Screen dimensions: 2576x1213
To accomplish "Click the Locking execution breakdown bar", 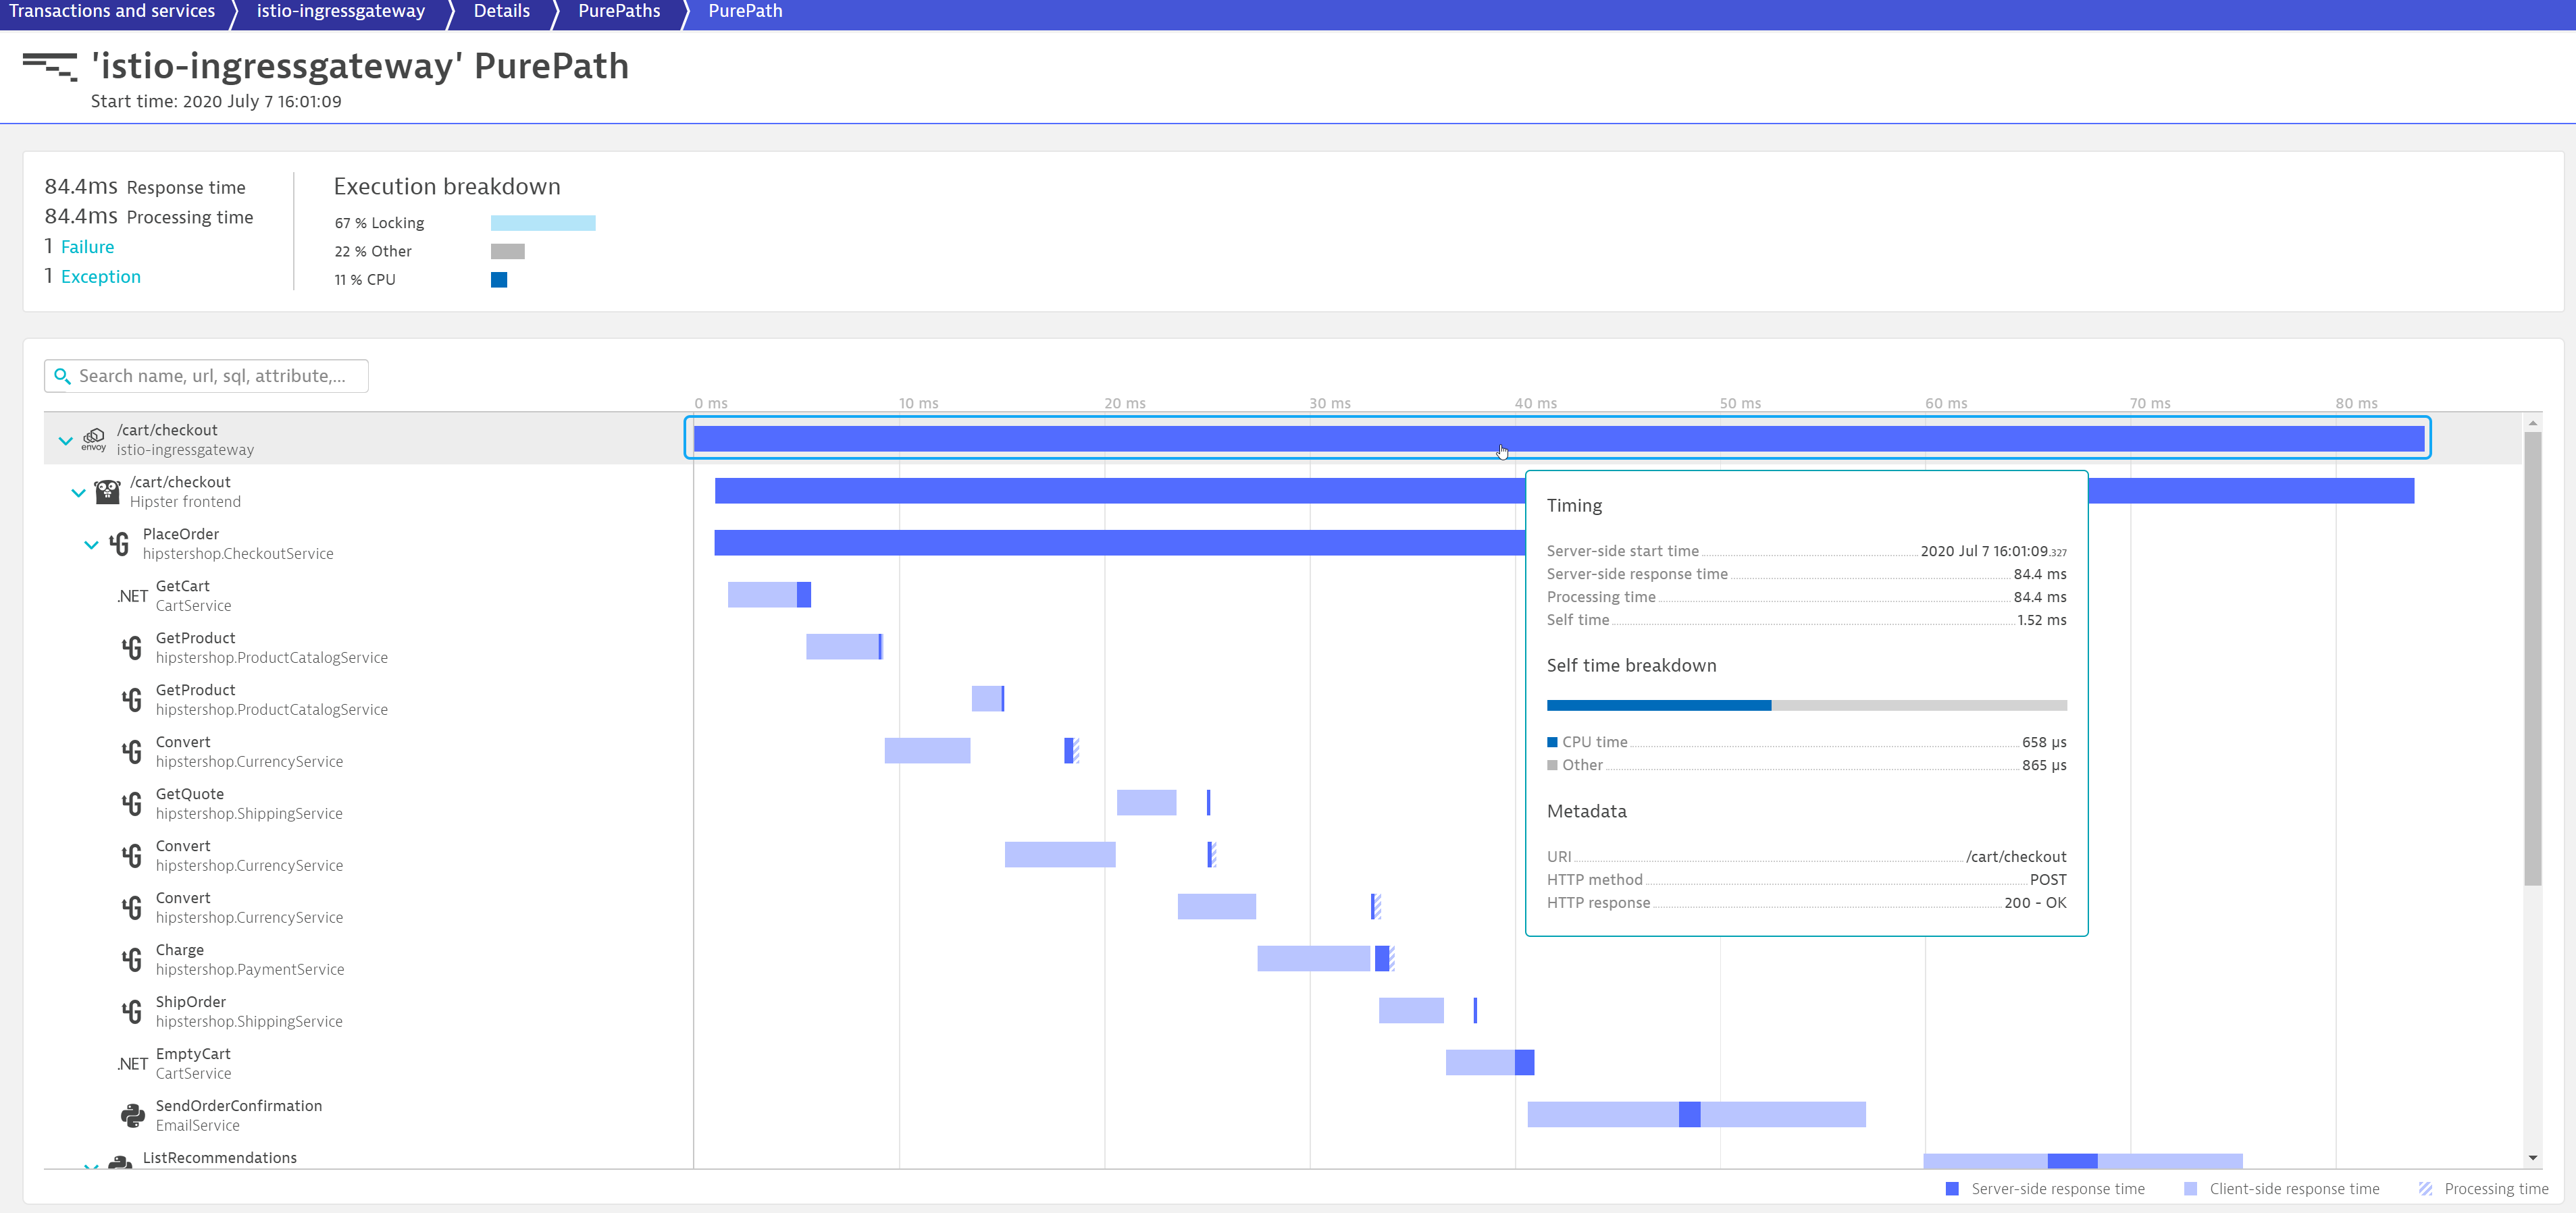I will point(542,223).
